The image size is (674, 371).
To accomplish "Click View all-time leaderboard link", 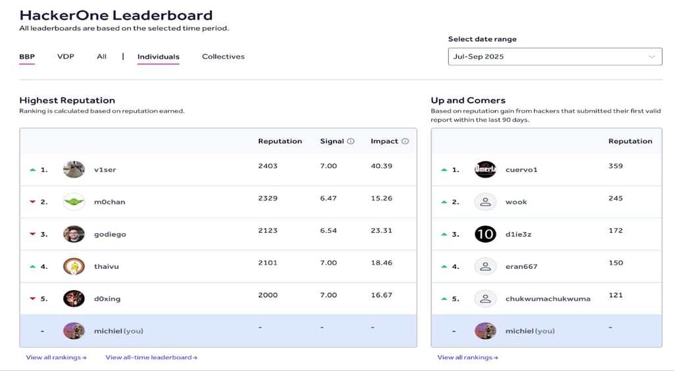I will (151, 357).
